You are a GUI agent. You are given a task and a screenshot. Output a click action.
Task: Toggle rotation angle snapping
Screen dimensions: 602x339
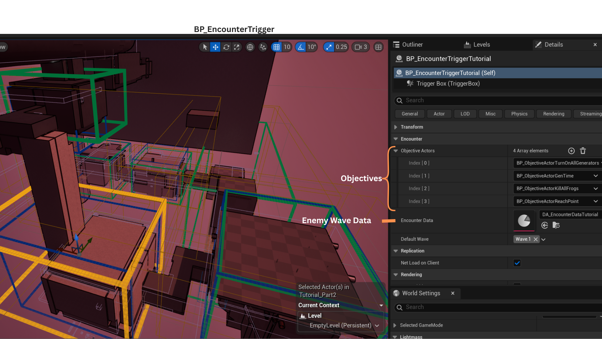301,47
